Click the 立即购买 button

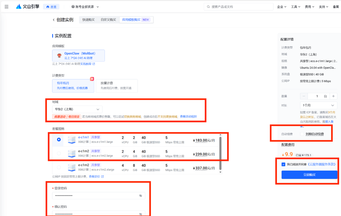309,175
